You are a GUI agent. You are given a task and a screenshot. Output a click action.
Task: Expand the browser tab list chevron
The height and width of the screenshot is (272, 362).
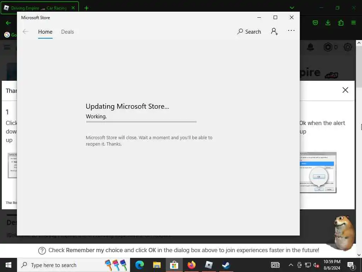pos(292,8)
